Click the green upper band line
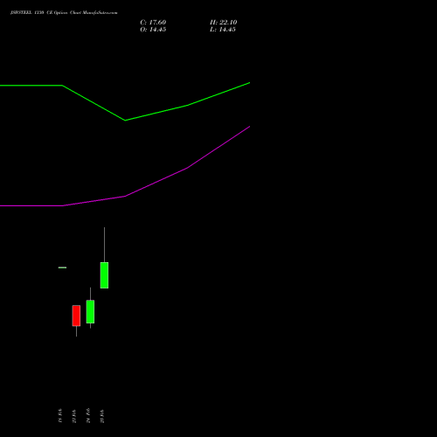This screenshot has width=437, height=437. (125, 120)
